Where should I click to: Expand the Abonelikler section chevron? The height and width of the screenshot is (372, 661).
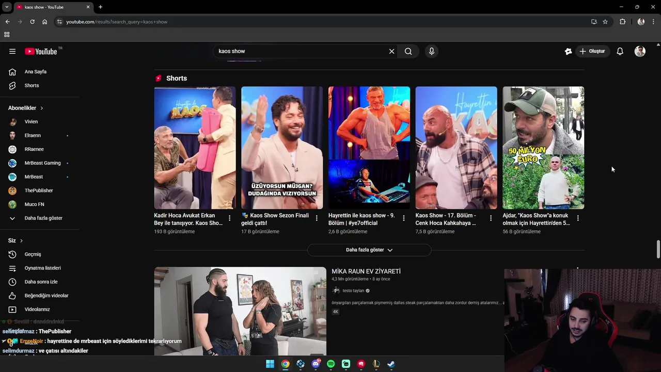point(41,108)
